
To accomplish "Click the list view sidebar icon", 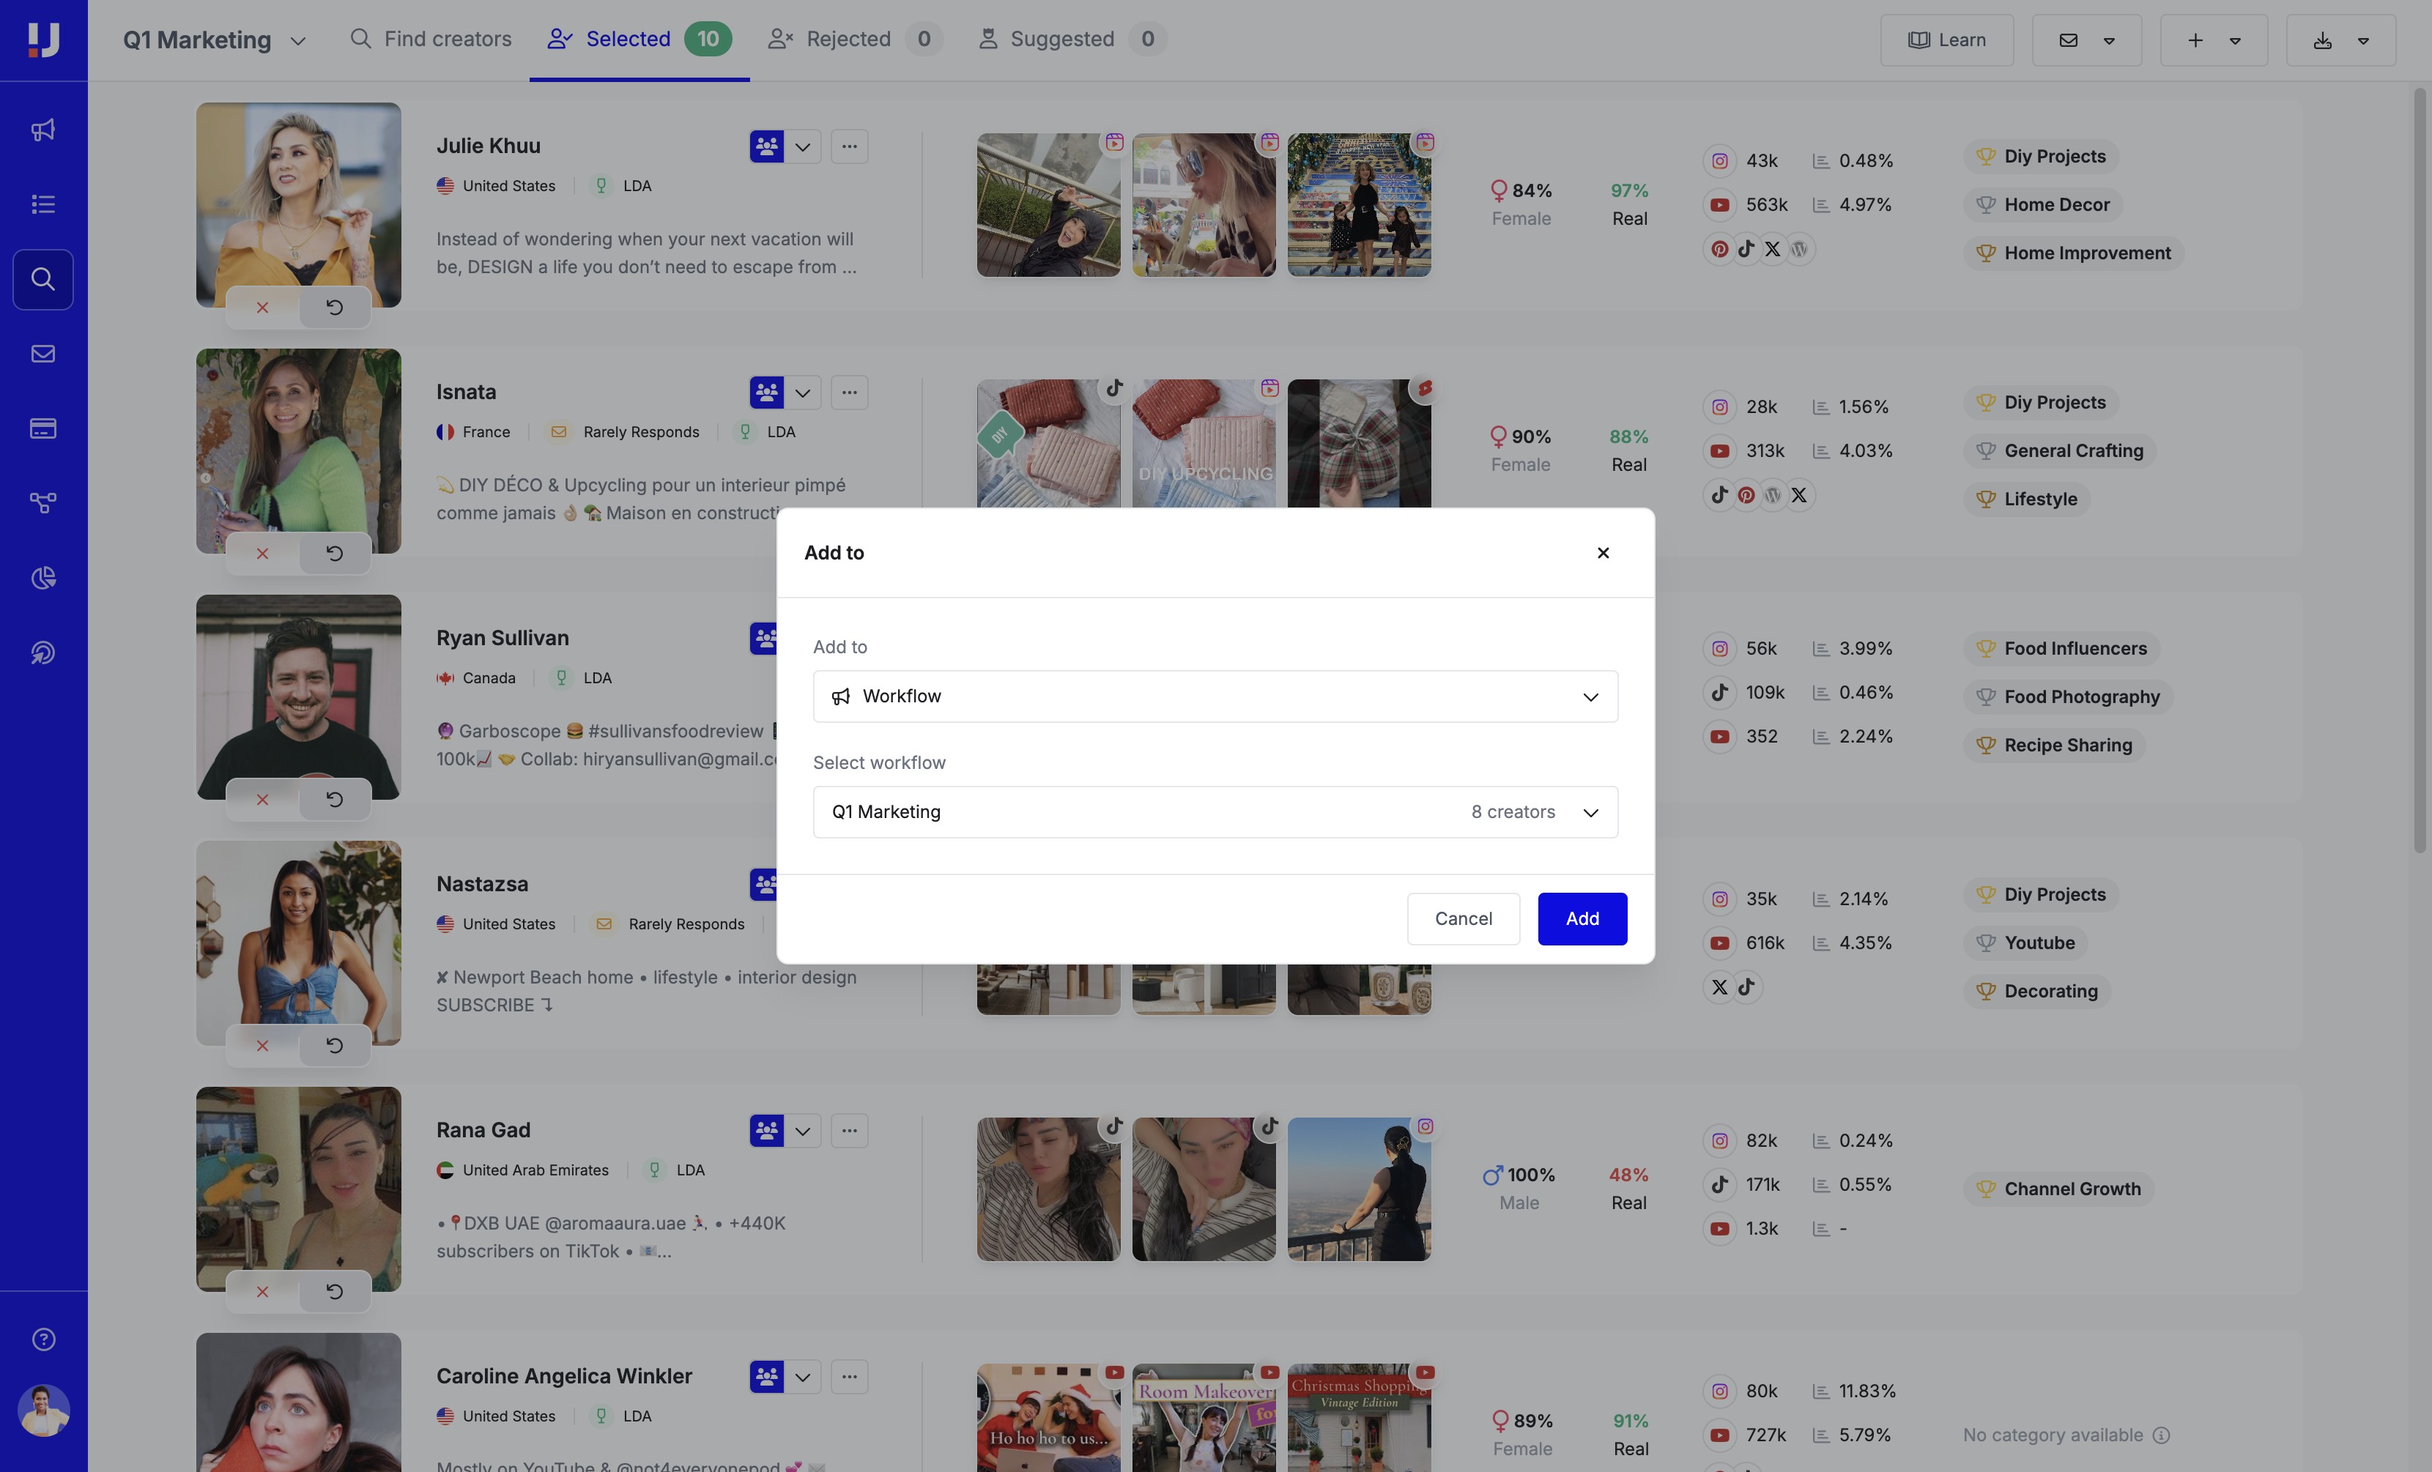I will [43, 204].
